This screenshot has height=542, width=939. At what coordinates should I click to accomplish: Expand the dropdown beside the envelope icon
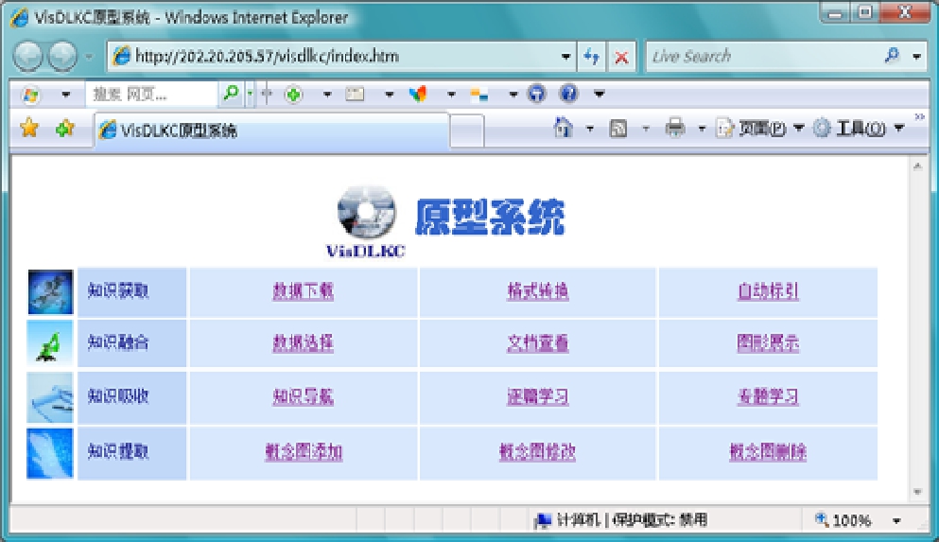tap(390, 95)
